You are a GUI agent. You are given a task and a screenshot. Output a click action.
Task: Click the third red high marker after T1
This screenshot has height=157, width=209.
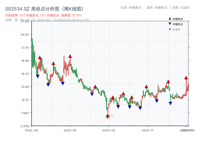[x=132, y=97]
